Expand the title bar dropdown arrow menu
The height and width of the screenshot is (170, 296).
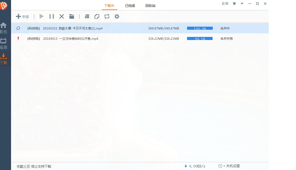coord(242,4)
